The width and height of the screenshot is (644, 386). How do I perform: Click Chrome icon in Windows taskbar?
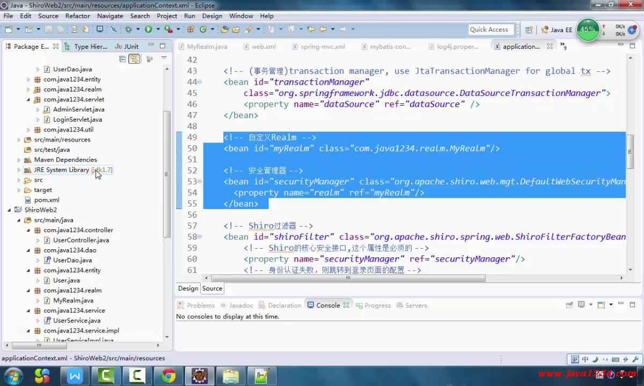169,376
